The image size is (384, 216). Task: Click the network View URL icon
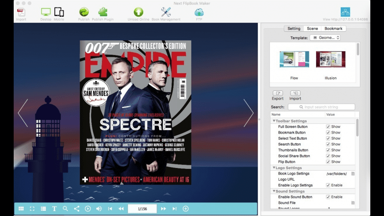pos(345,12)
